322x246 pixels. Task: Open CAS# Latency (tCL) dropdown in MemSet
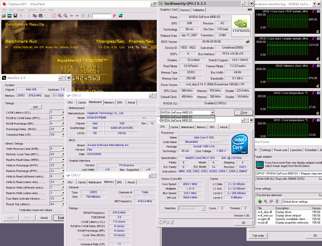(x=63, y=112)
